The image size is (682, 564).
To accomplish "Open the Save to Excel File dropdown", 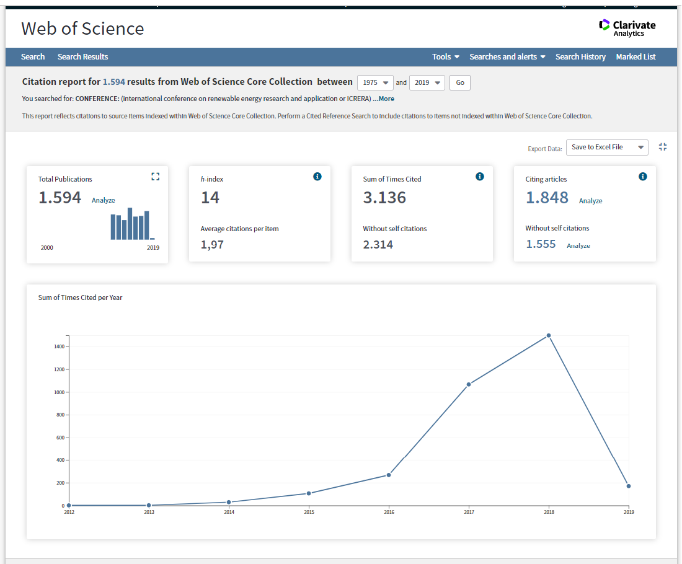I will point(607,148).
